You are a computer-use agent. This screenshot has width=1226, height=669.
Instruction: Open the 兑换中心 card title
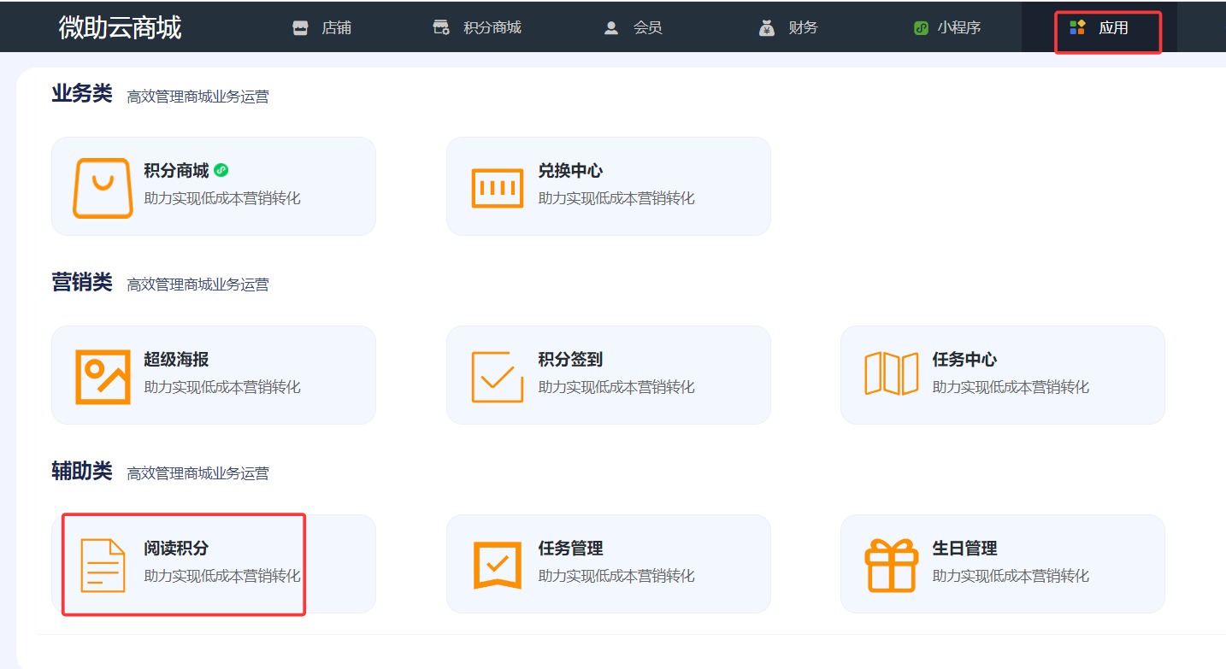tap(570, 171)
